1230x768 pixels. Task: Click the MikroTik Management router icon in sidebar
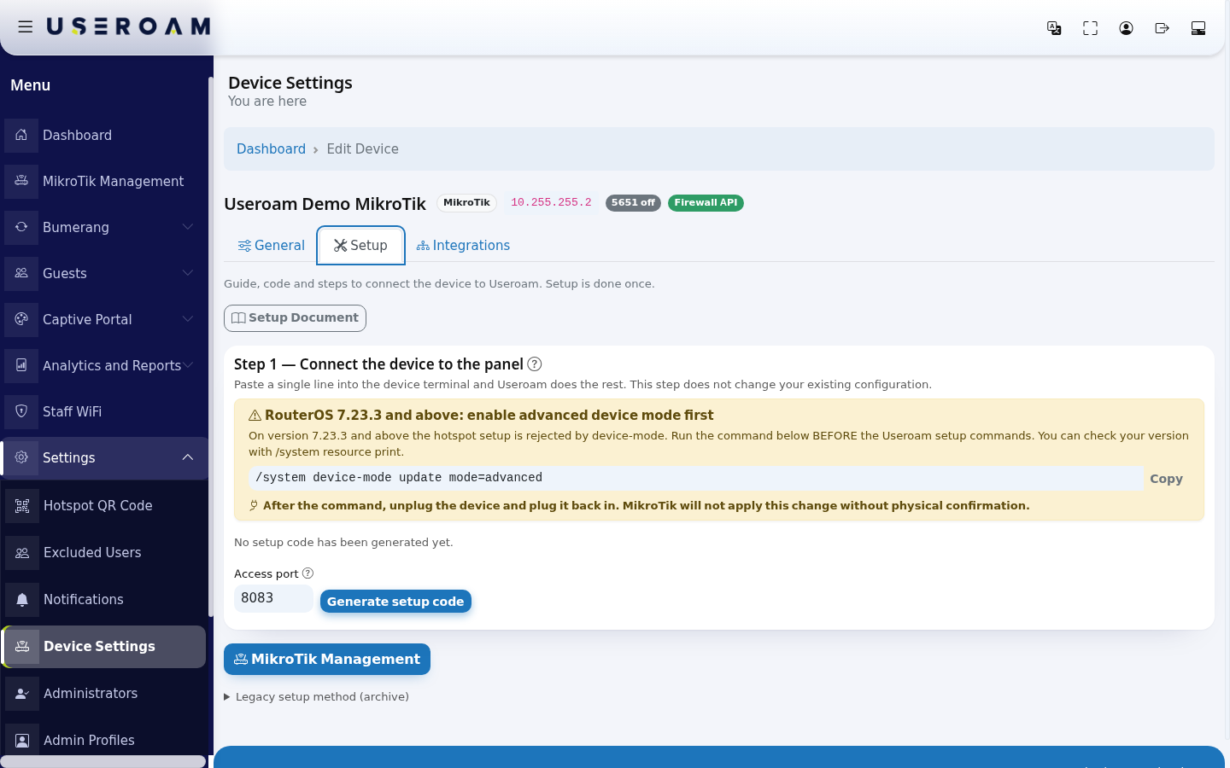21,181
